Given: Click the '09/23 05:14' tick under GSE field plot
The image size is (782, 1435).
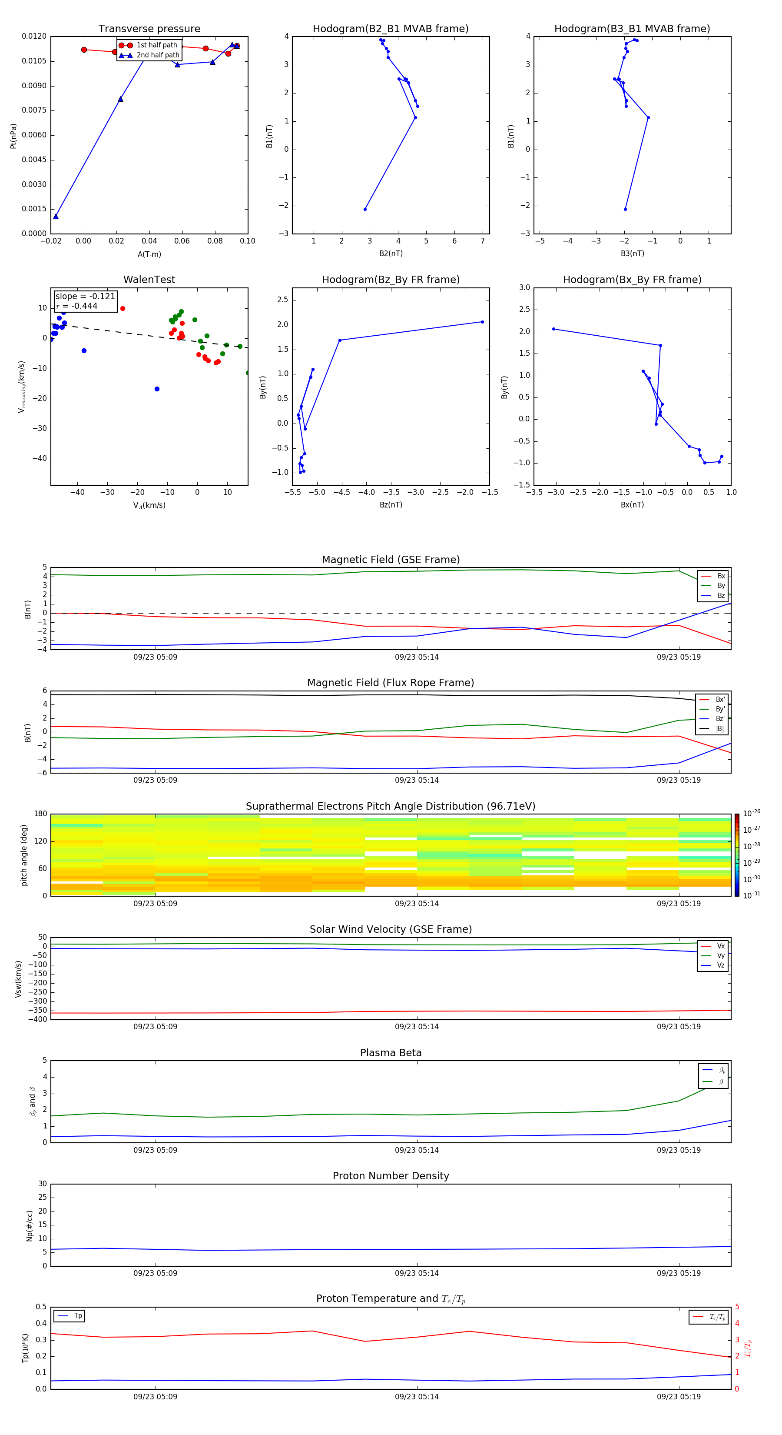Looking at the screenshot, I should pyautogui.click(x=417, y=657).
